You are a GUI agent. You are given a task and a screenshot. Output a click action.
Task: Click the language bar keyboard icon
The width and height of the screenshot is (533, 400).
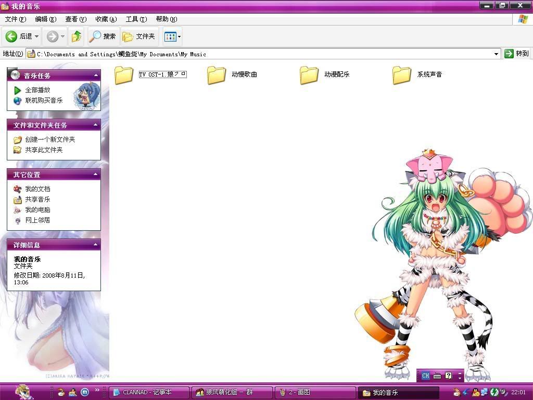coord(437,376)
